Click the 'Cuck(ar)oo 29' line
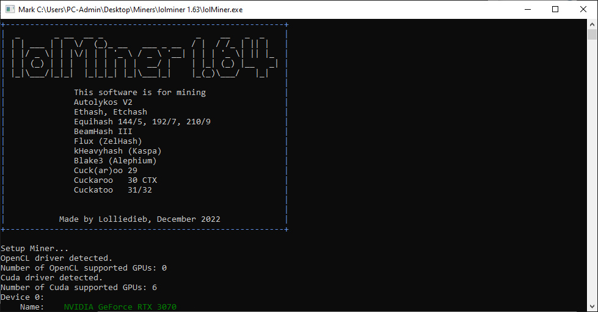 [x=105, y=171]
